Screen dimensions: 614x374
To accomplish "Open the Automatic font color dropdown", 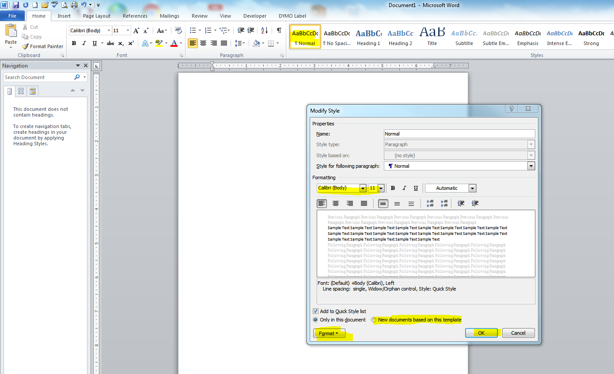I will coord(472,188).
